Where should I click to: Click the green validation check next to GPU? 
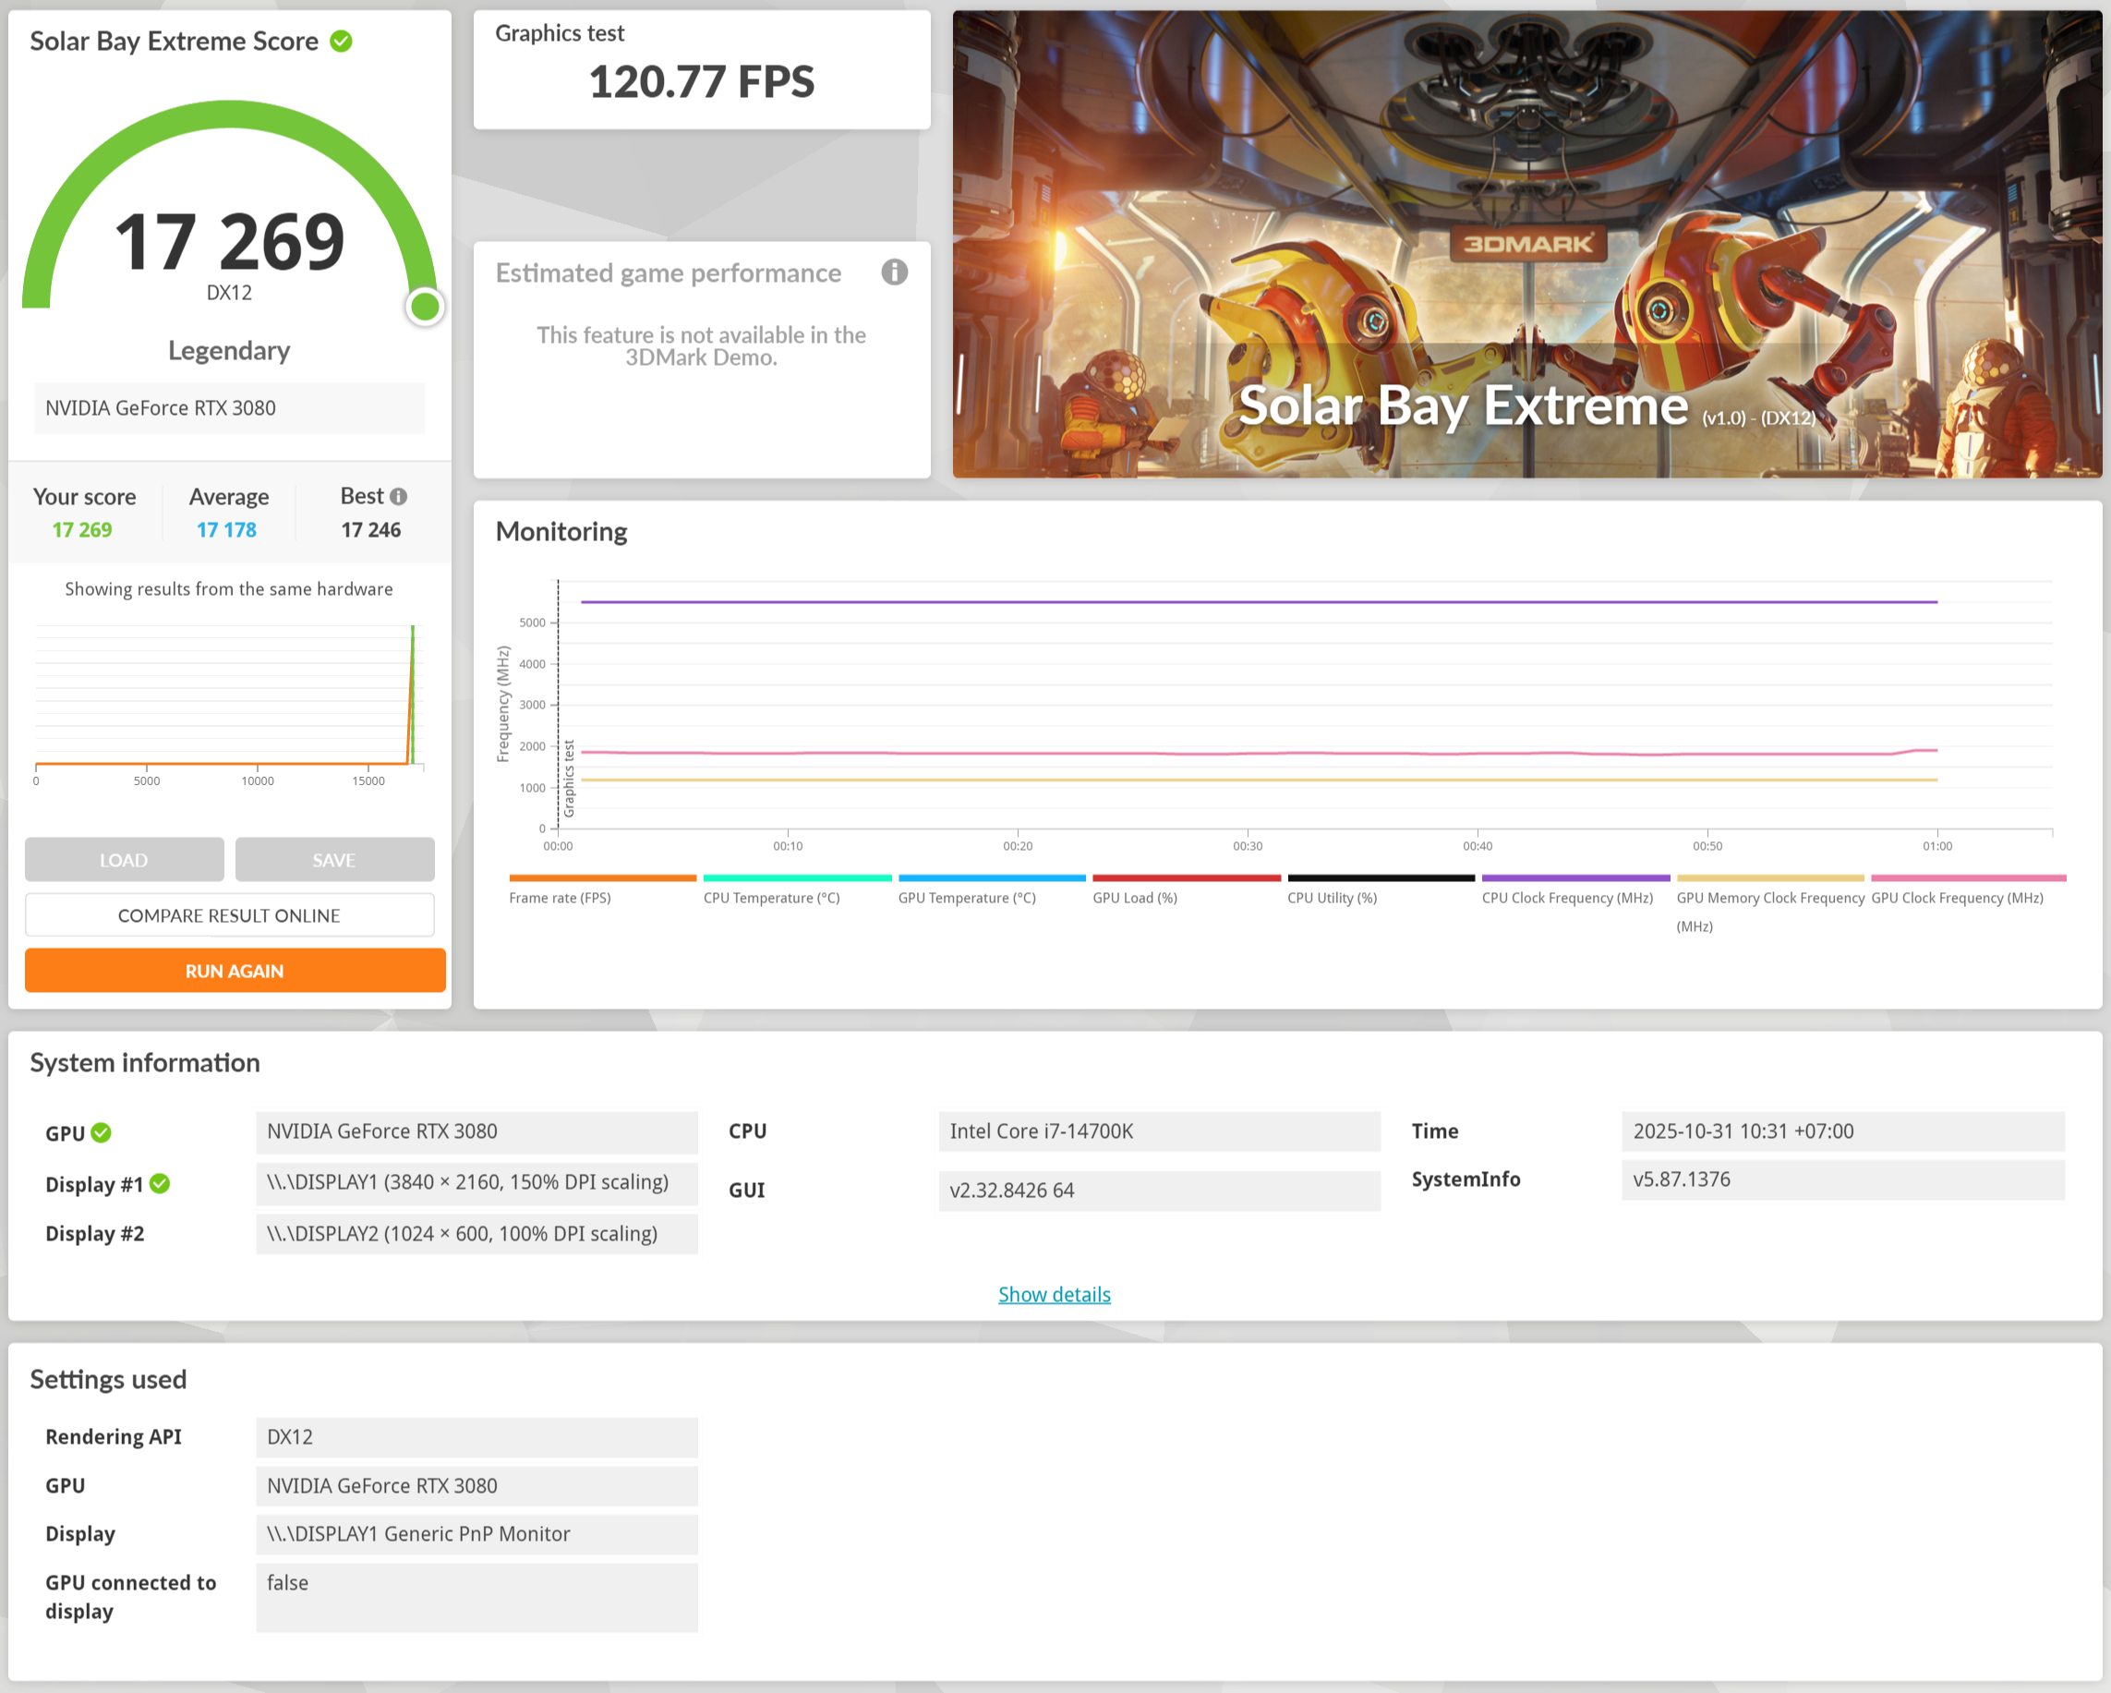click(x=101, y=1133)
